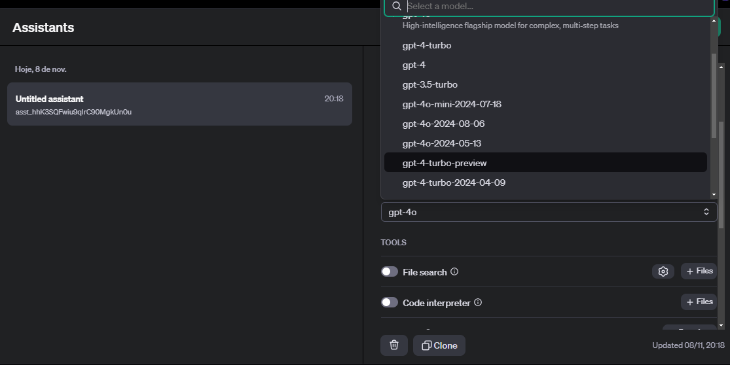
Task: Click the info icon beside File search
Action: 454,271
